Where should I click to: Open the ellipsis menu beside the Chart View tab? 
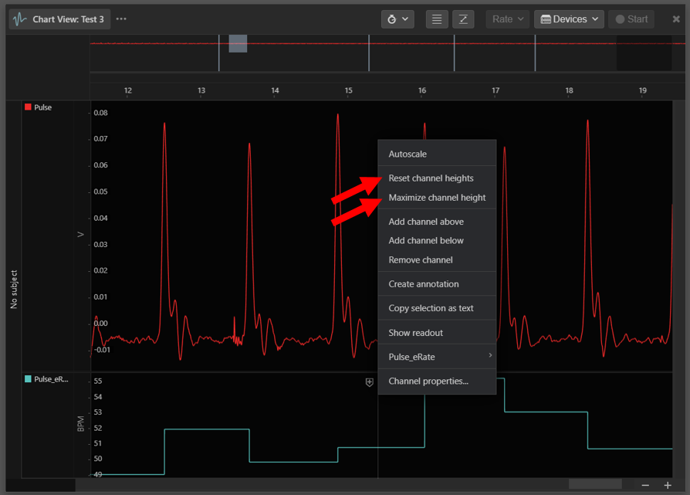click(120, 19)
